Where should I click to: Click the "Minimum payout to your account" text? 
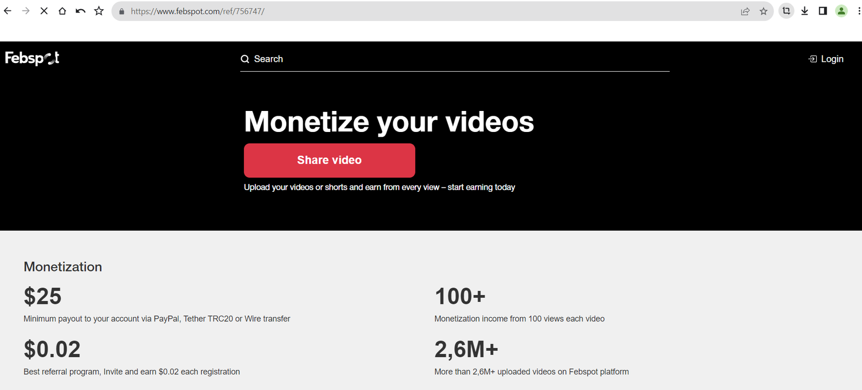(x=157, y=319)
